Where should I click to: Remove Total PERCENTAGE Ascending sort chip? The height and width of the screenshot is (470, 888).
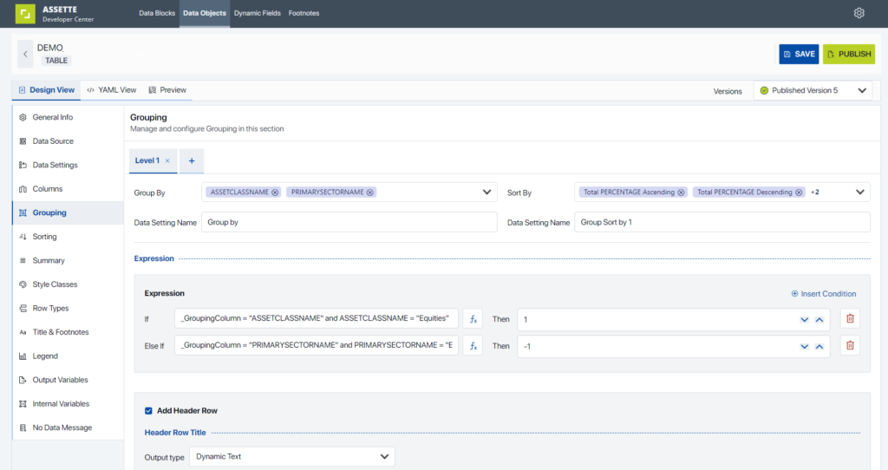click(x=682, y=193)
